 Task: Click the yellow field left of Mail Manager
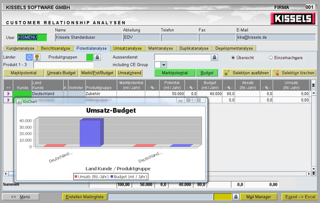223,197
